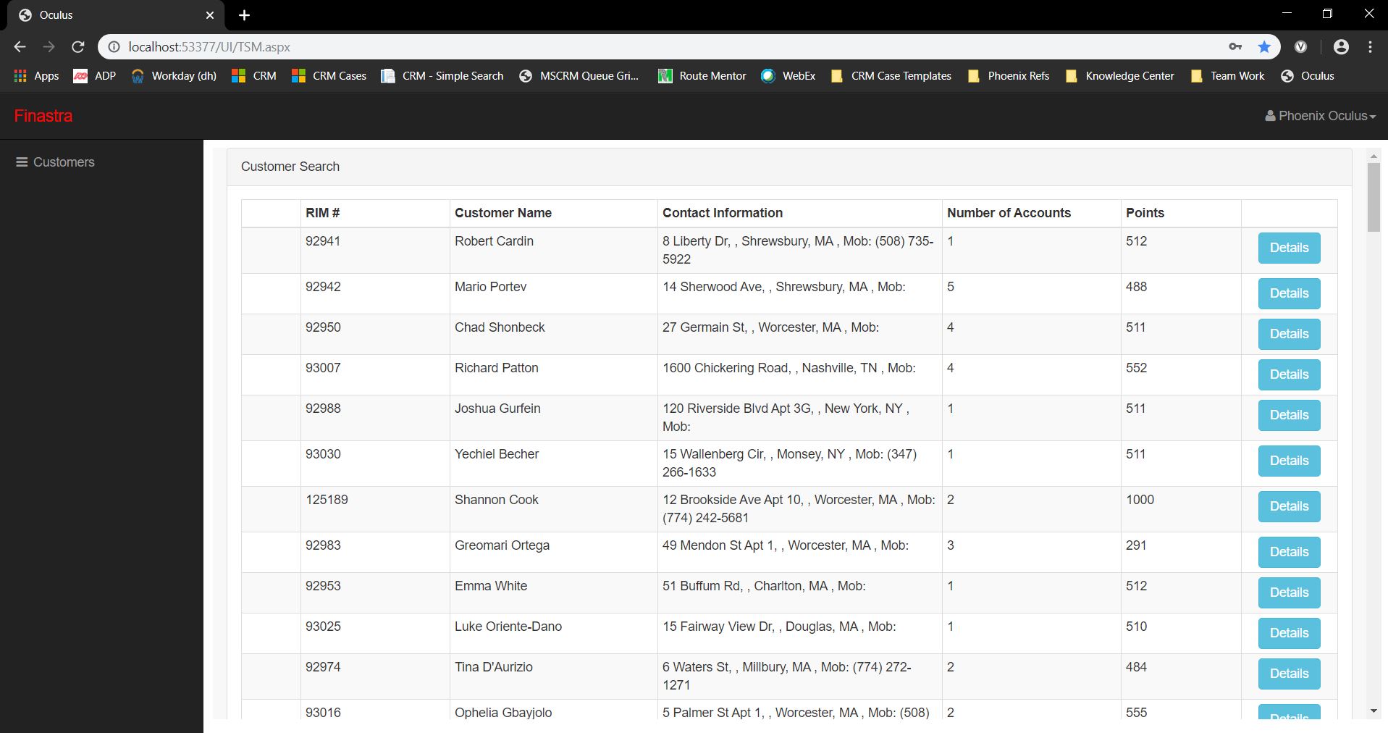View Details for Robert Cardin

[1289, 248]
